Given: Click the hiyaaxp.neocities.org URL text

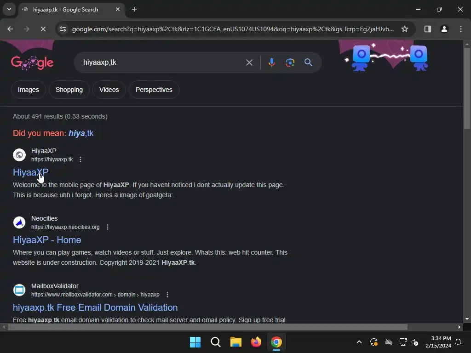Looking at the screenshot, I should (65, 227).
